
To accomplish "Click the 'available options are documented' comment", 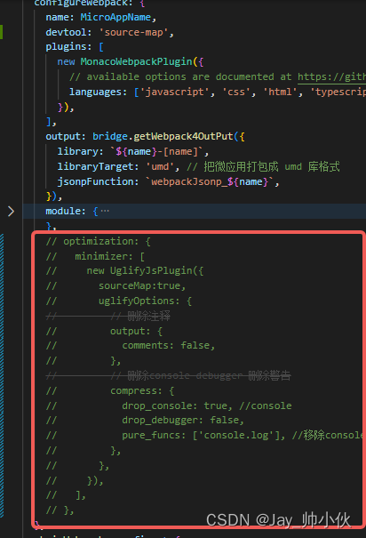I will (x=180, y=76).
